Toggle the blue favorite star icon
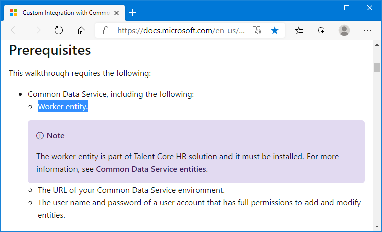 point(275,31)
